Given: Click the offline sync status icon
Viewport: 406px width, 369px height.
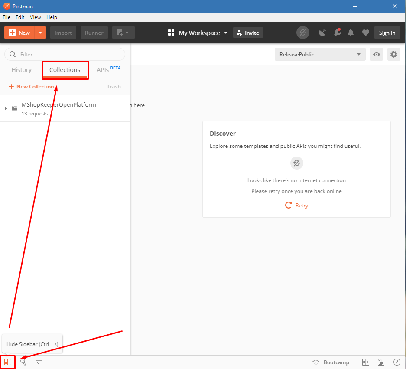Looking at the screenshot, I should [x=303, y=33].
